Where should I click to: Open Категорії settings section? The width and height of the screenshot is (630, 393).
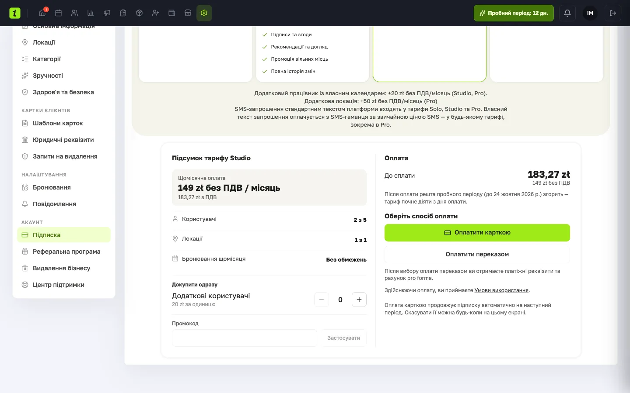tap(64, 59)
